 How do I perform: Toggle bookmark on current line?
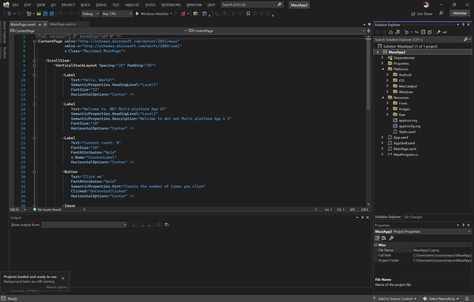click(249, 14)
